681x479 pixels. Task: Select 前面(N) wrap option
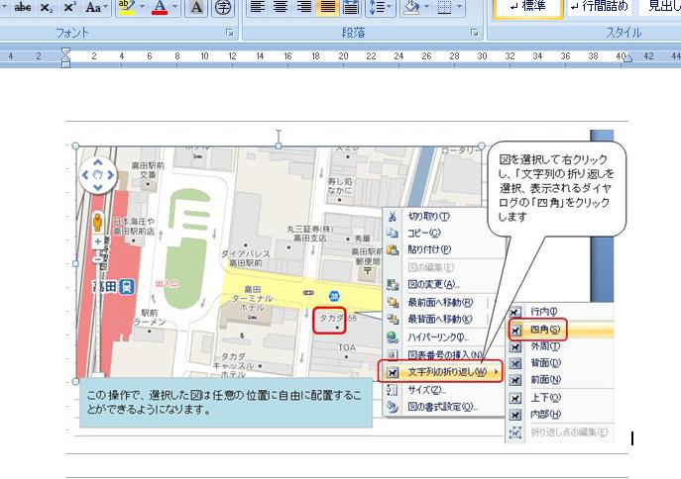[560, 380]
